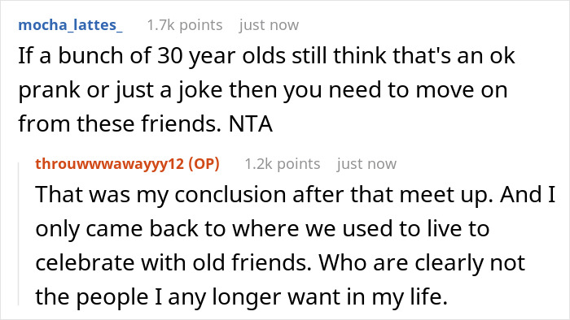Click the "That was my conclusion" text

(x=161, y=195)
